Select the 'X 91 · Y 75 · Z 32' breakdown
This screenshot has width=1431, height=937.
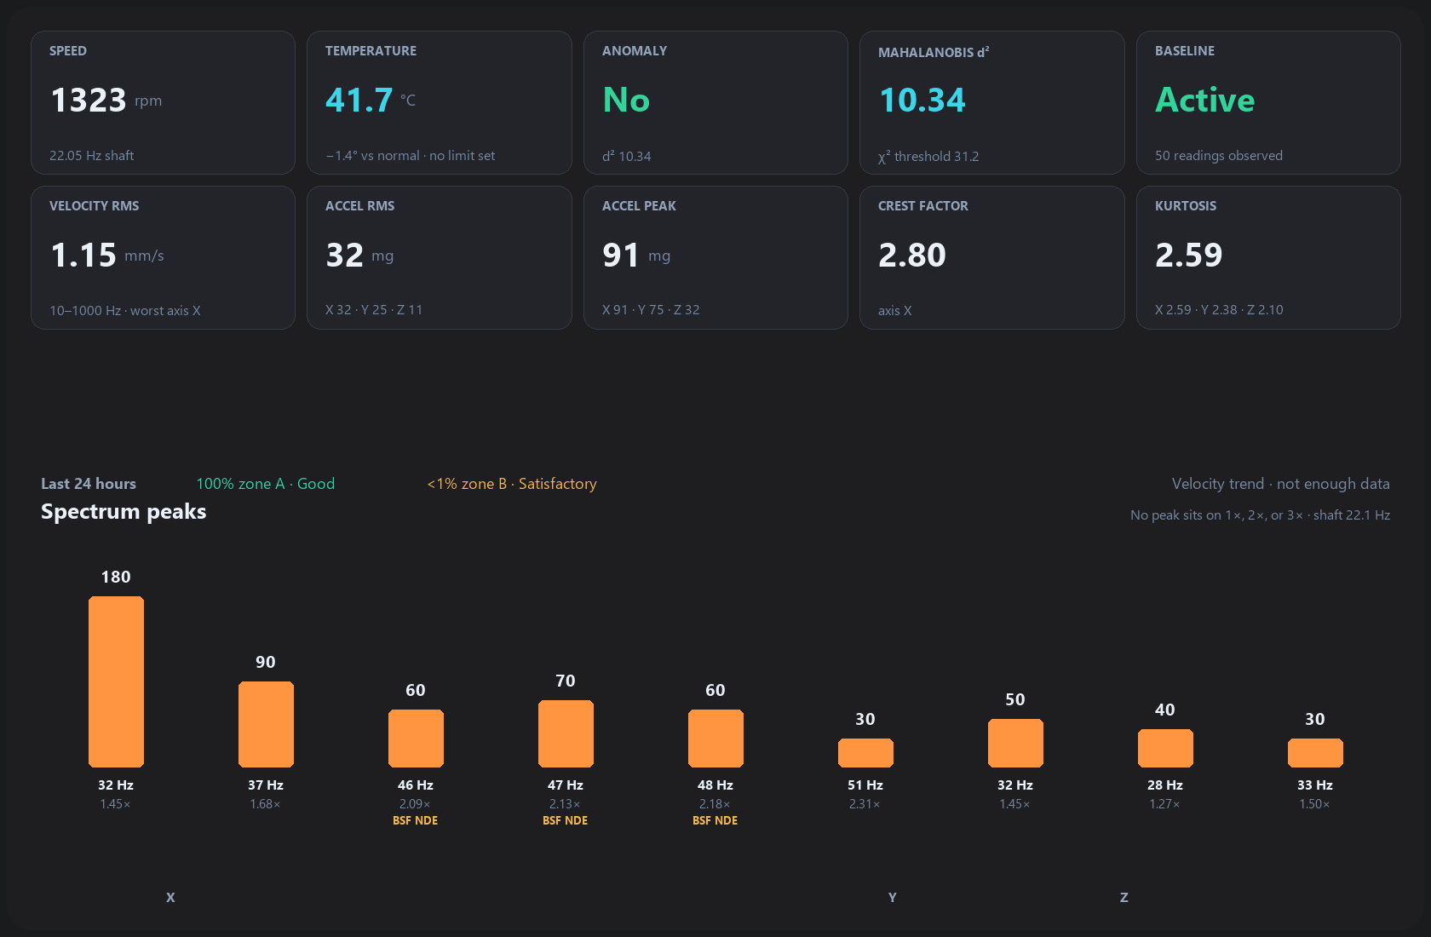pos(651,310)
